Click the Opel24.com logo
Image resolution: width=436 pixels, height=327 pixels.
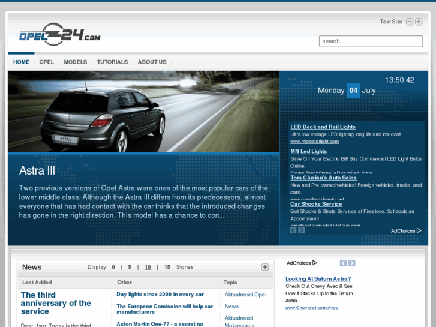pyautogui.click(x=60, y=35)
